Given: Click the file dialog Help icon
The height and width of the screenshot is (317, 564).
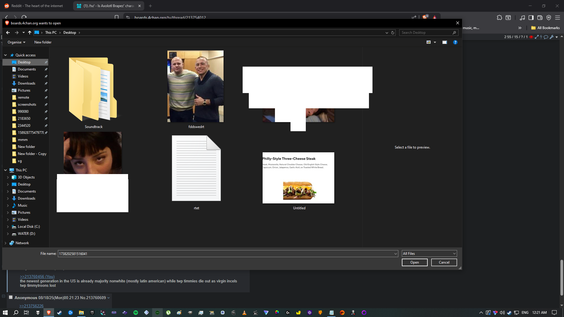Looking at the screenshot, I should click(x=455, y=42).
